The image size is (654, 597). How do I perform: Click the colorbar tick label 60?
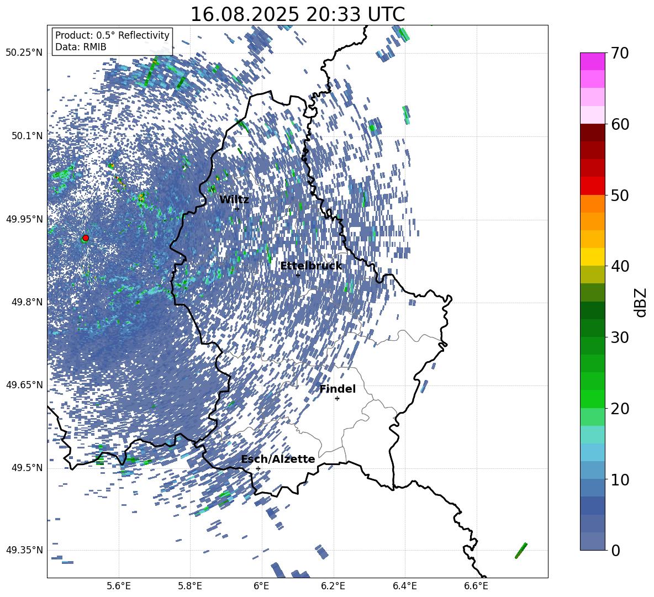coord(619,124)
